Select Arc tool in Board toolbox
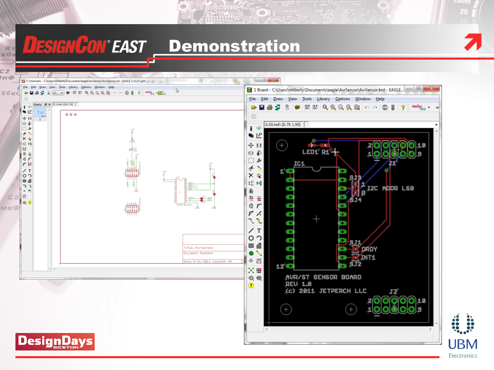494x370 pixels. 259,238
